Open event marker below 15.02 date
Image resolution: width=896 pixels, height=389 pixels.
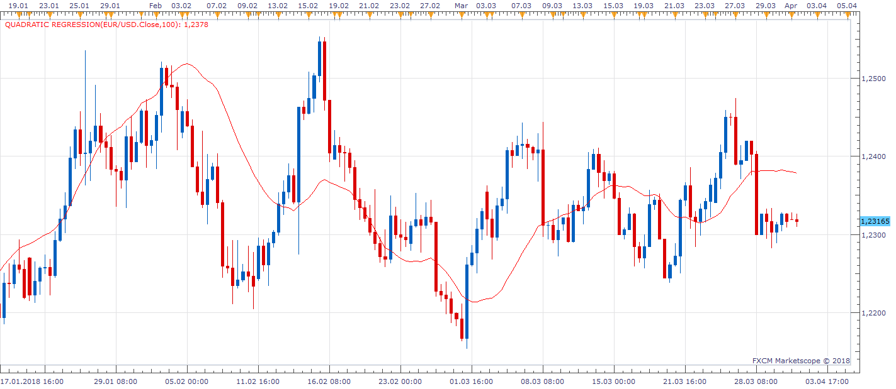[309, 14]
